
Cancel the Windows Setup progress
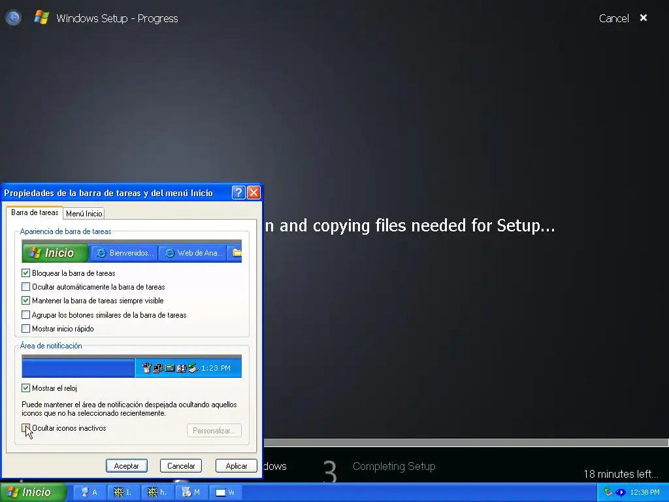pyautogui.click(x=613, y=18)
